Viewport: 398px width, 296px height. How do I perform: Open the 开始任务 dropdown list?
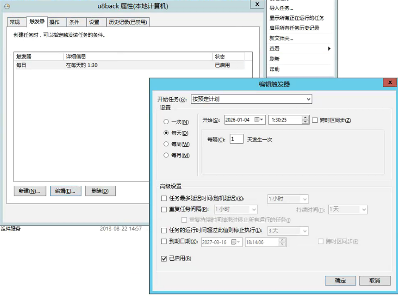[308, 99]
